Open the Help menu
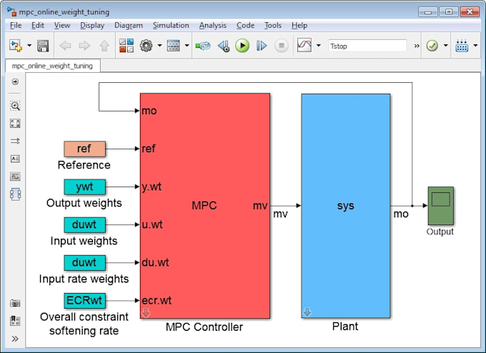 tap(299, 26)
